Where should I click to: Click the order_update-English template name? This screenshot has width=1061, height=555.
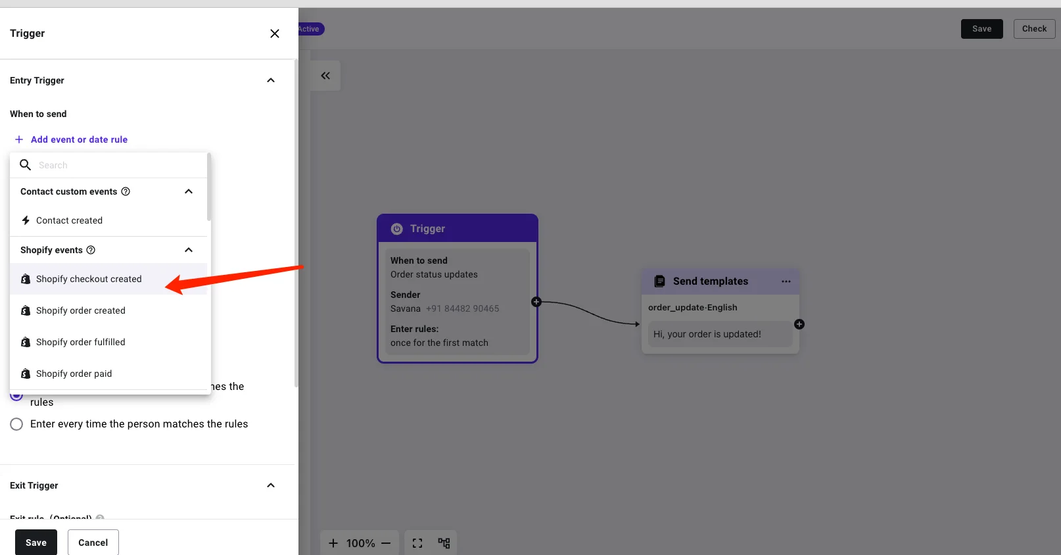coord(693,307)
